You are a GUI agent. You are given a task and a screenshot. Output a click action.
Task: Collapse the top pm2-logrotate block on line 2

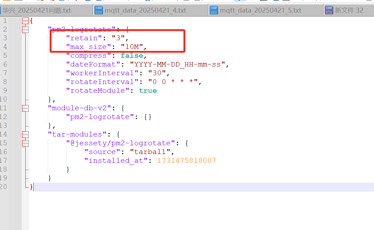point(25,29)
